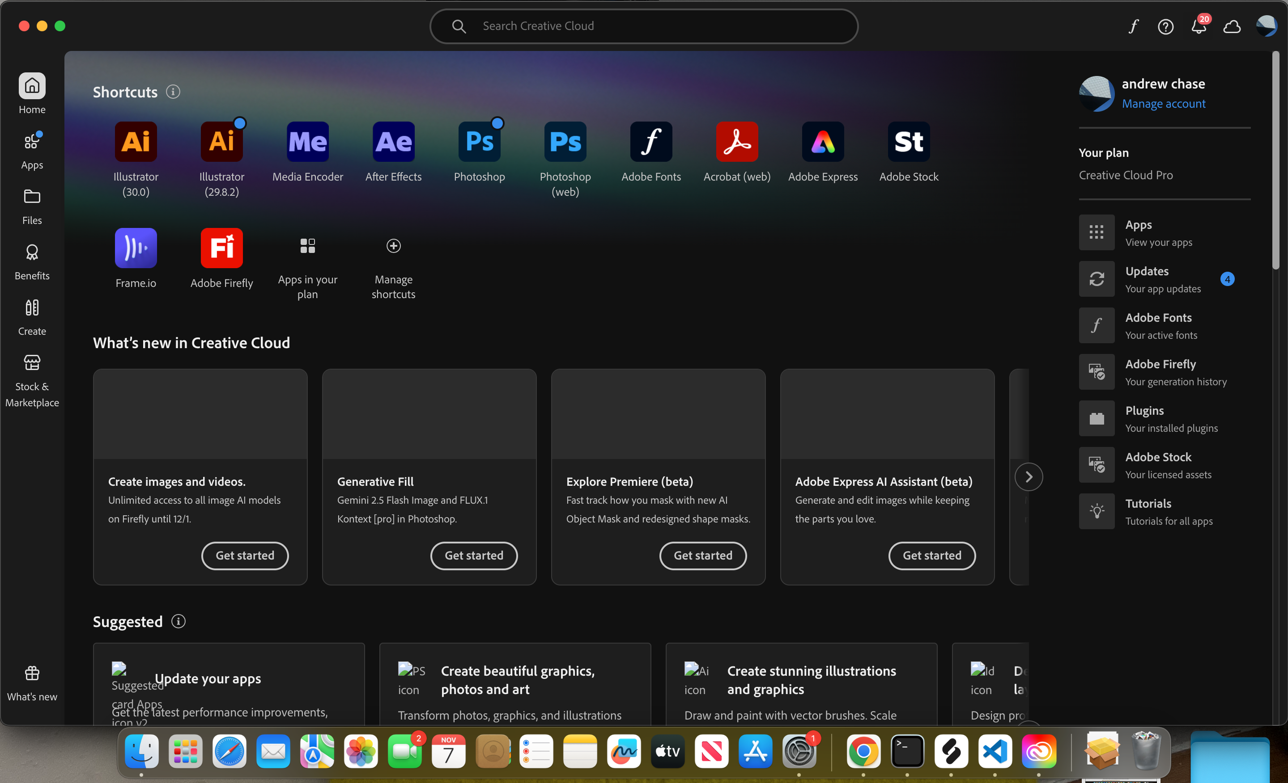The width and height of the screenshot is (1288, 783).
Task: Switch to the Apps sidebar tab
Action: point(32,151)
